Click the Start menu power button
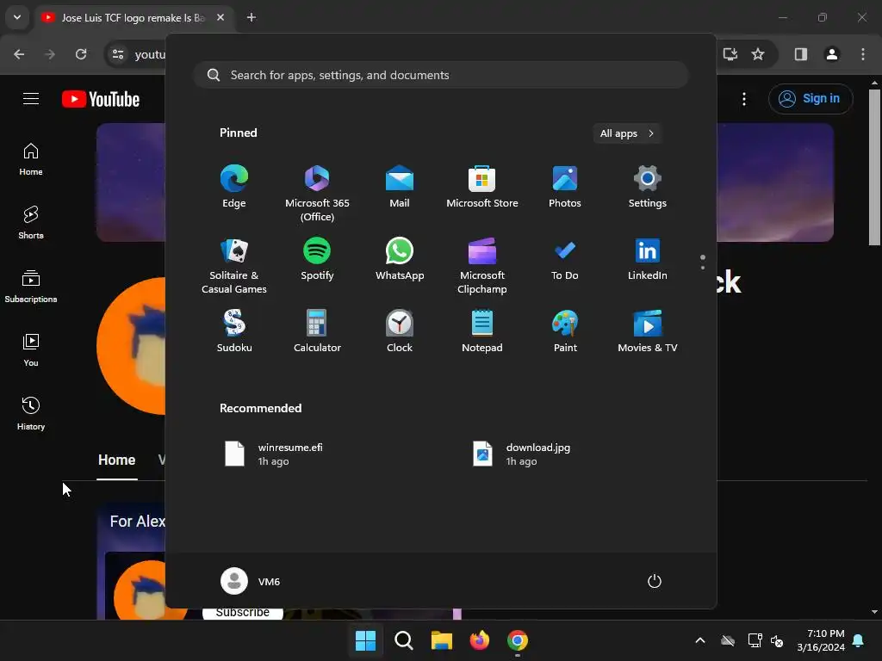This screenshot has width=882, height=661. pyautogui.click(x=655, y=581)
